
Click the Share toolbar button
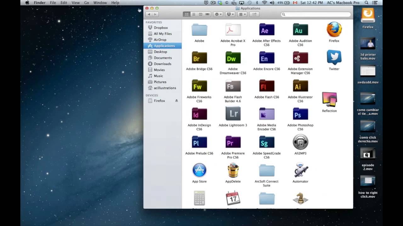[254, 14]
